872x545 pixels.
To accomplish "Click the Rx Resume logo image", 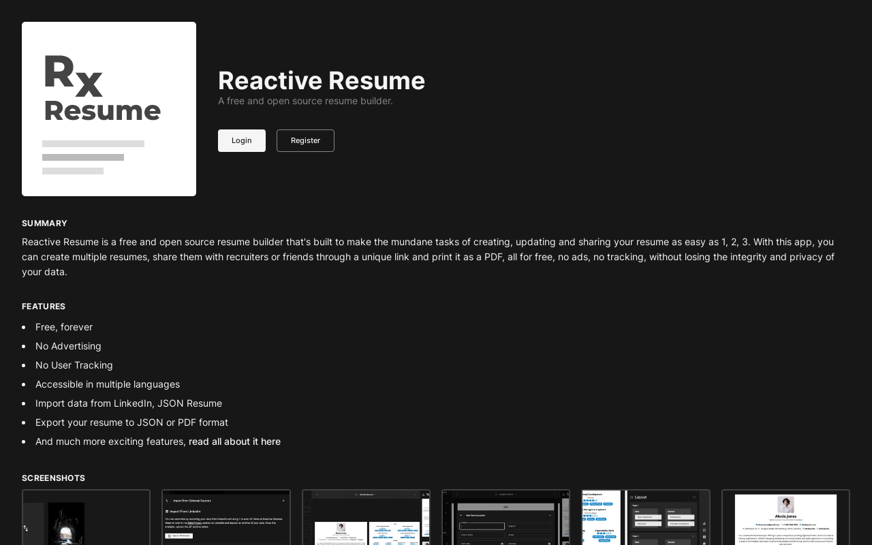I will pos(109,109).
